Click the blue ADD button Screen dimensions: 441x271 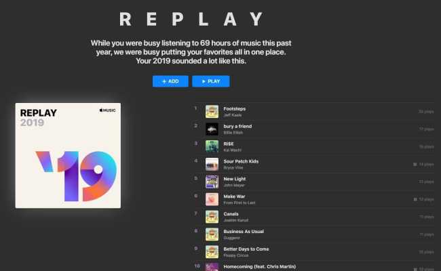pyautogui.click(x=170, y=81)
